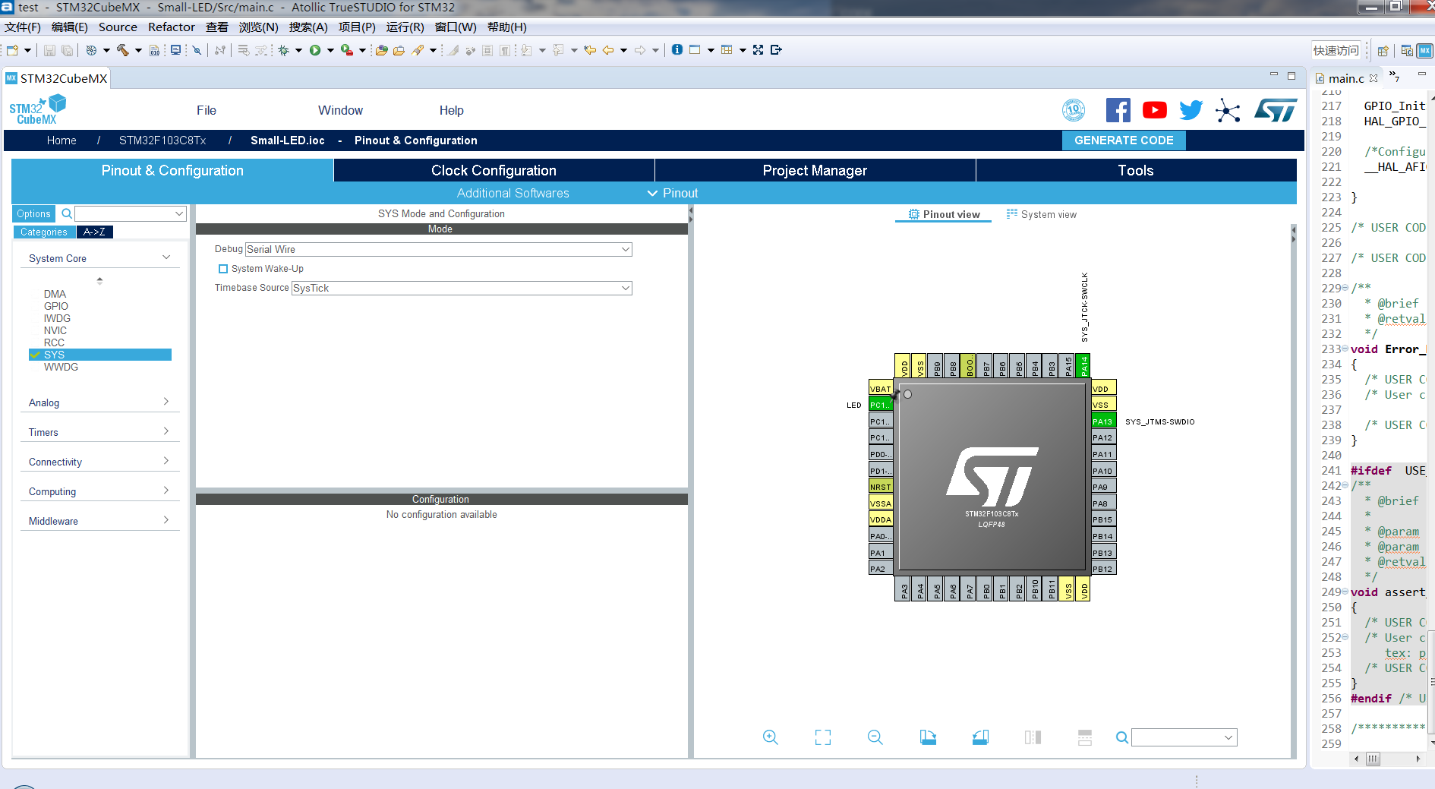1435x789 pixels.
Task: Zoom in on the pinout view
Action: pos(771,737)
